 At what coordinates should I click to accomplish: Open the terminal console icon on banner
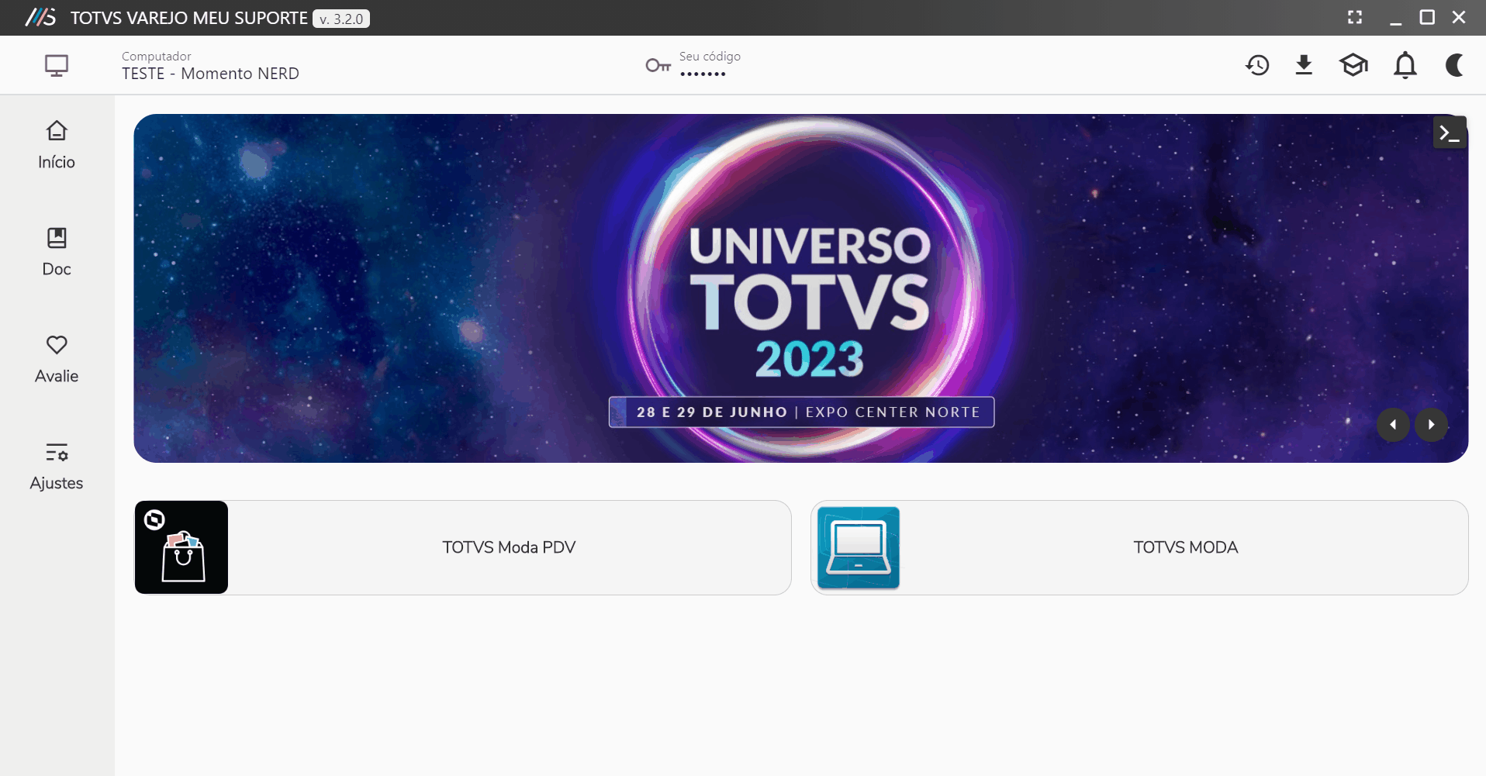(1450, 133)
